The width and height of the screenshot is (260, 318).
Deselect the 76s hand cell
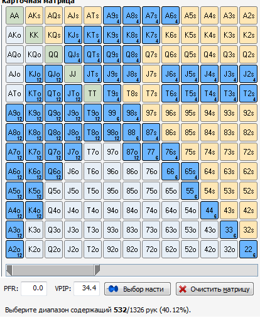(x=170, y=152)
